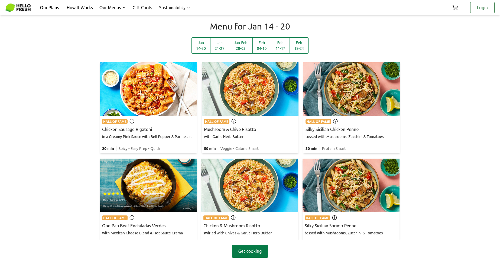Open the Gift Cards link
Screen dimensions: 500x262
pyautogui.click(x=142, y=8)
